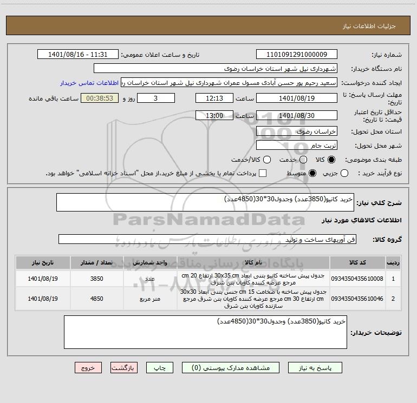Click row 1 product name جدول پیش ساخته کانیو

tap(253, 279)
